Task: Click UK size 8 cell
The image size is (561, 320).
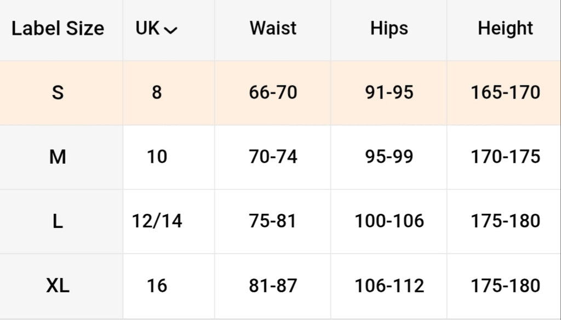Action: (157, 93)
